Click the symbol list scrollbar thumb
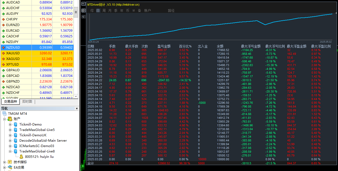 (x=76, y=12)
